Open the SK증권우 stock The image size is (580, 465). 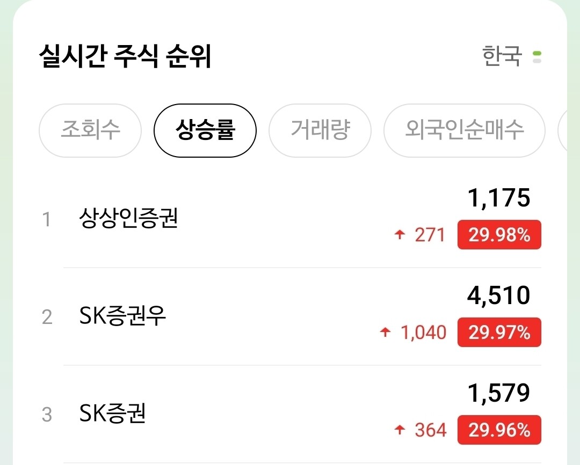point(122,316)
